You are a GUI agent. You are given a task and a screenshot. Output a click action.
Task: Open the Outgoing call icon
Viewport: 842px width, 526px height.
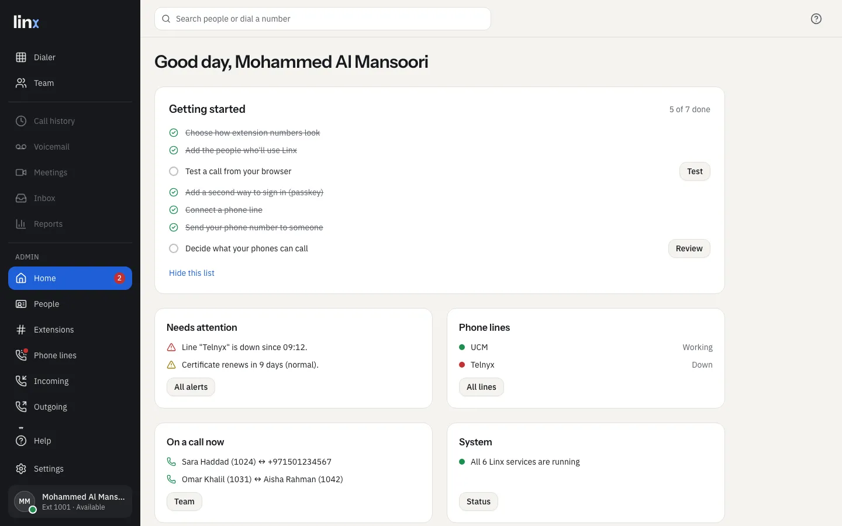coord(21,407)
